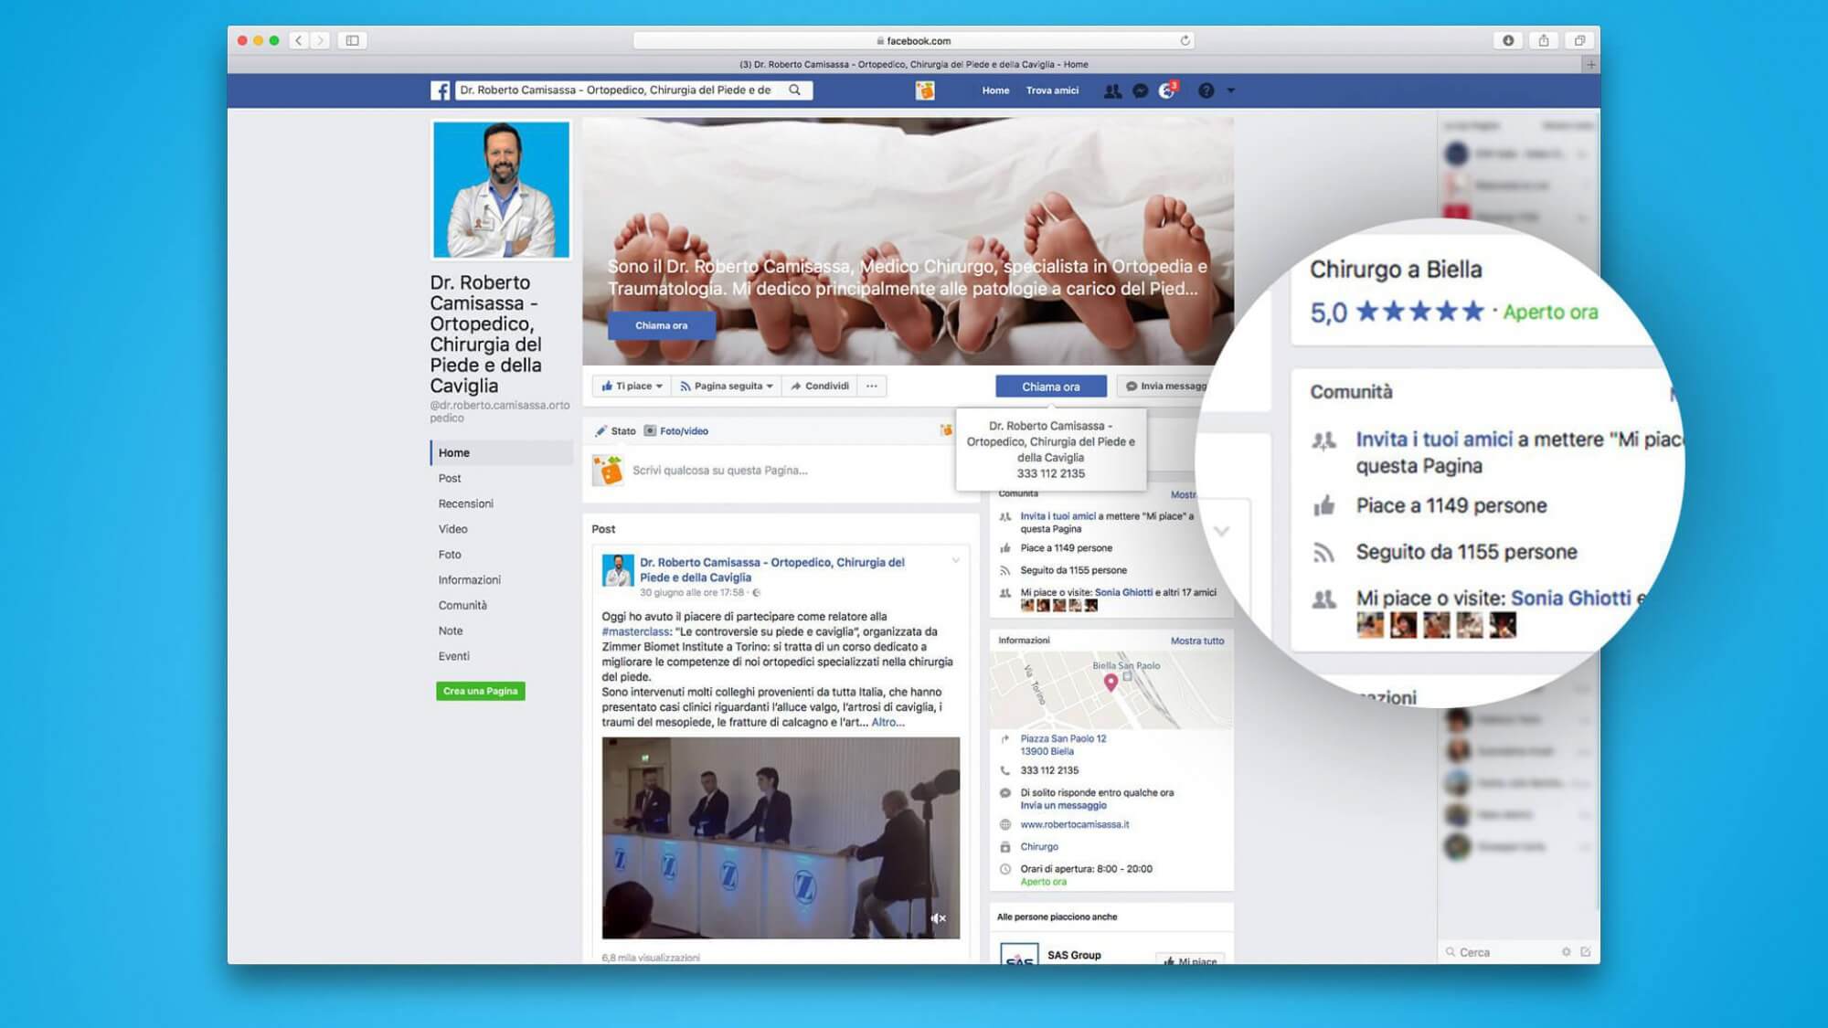
Task: Open Informazioni in the page sidebar
Action: [469, 580]
